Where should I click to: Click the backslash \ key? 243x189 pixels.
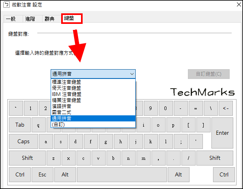click(211, 108)
